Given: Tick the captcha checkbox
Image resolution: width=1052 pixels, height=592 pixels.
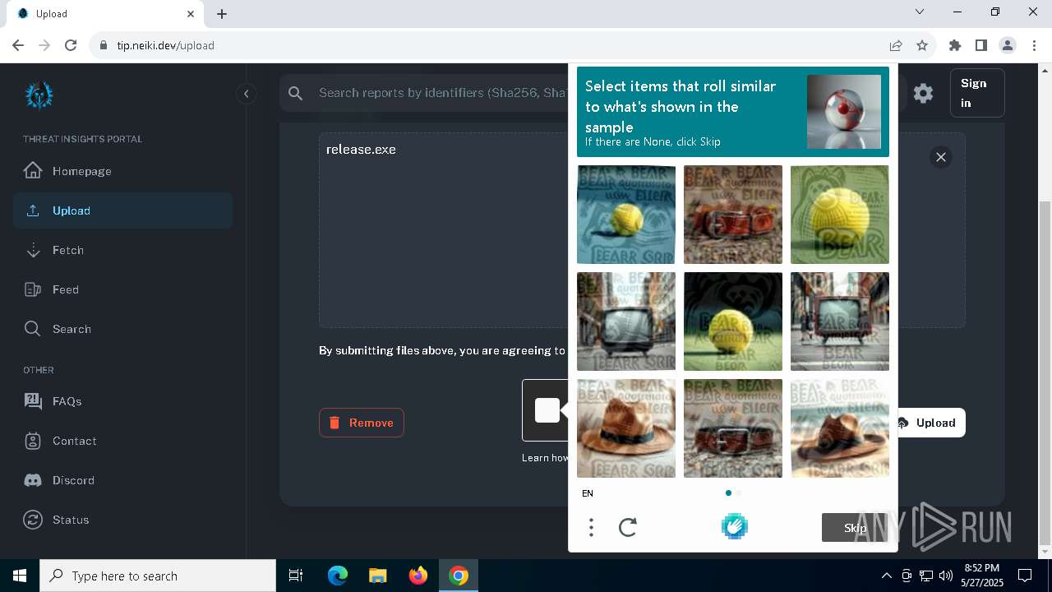Looking at the screenshot, I should 547,410.
